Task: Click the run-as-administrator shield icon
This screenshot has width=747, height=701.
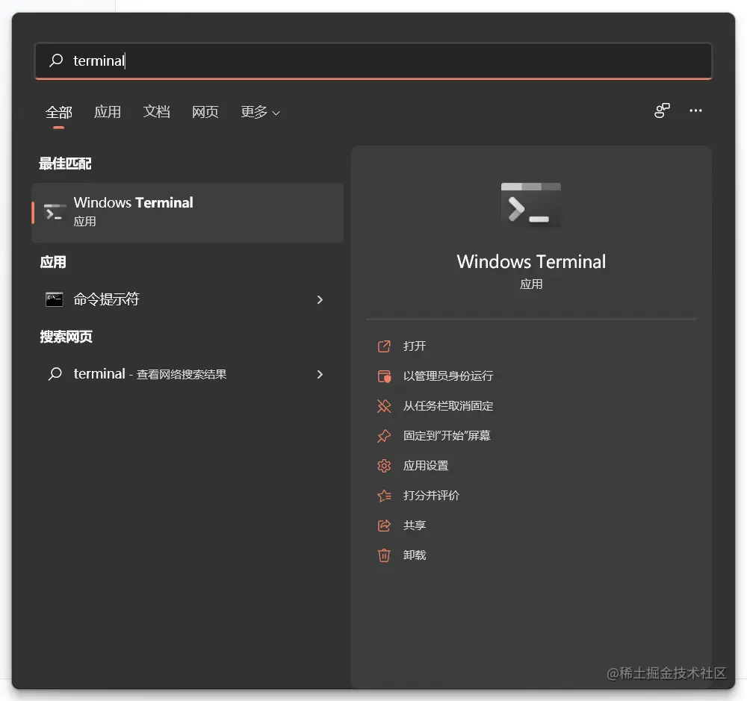Action: click(384, 376)
